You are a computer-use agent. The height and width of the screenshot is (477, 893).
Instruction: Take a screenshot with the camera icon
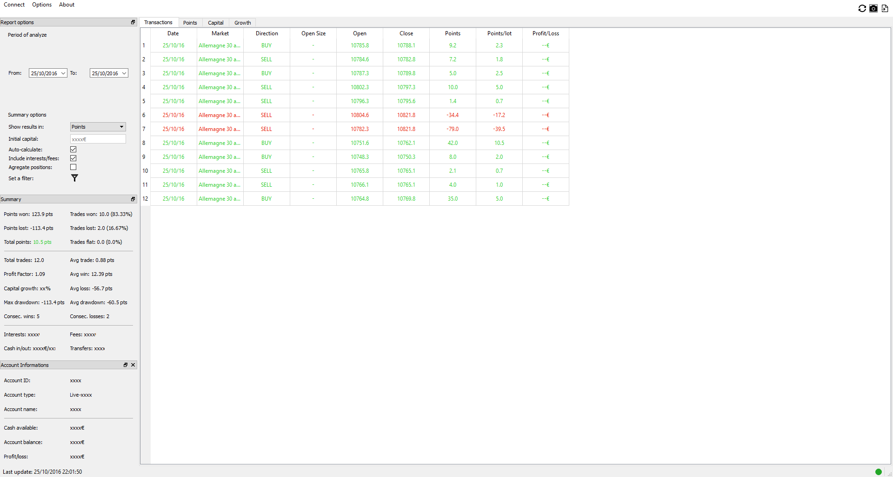pos(873,8)
